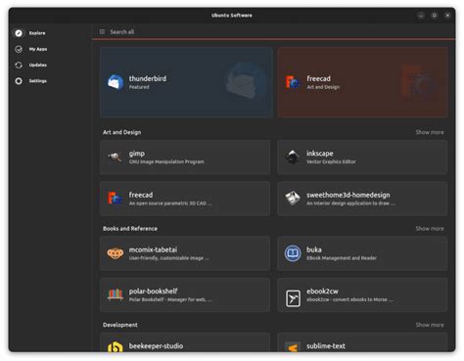Click the polar-bookshelf icon
This screenshot has height=361, width=464.
coord(116,294)
